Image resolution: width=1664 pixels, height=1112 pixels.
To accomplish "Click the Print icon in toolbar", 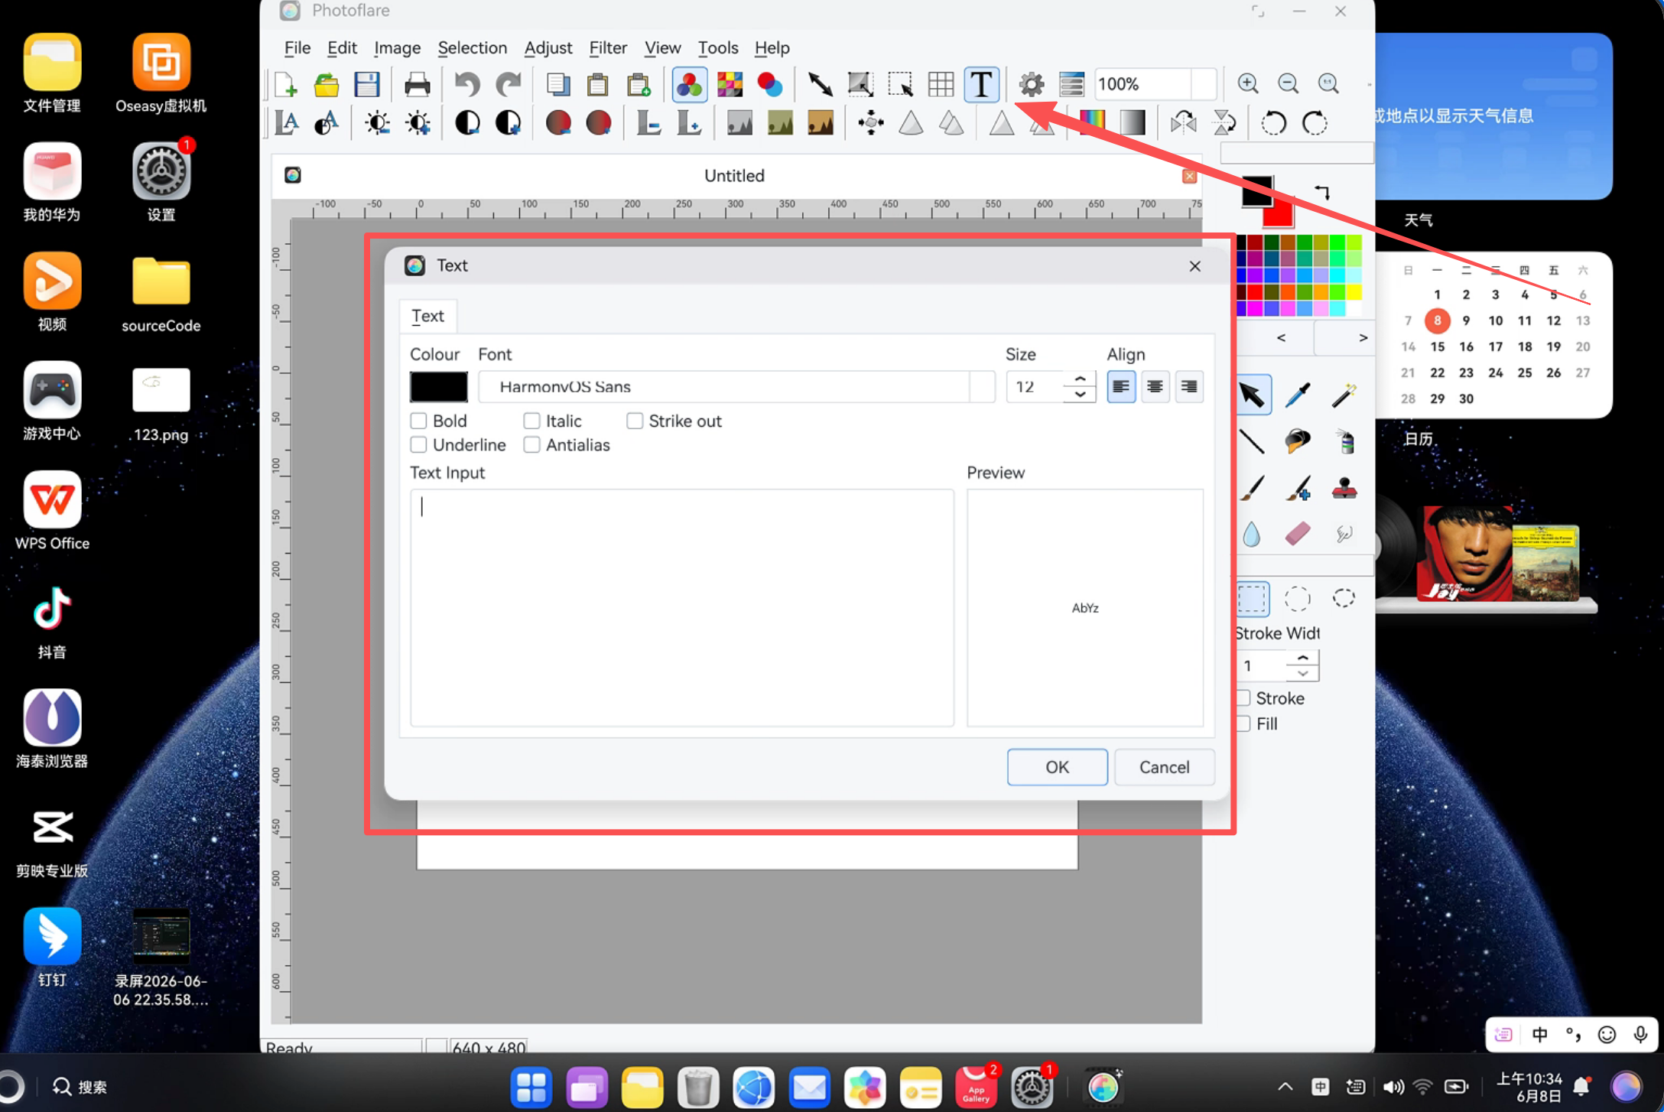I will 417,85.
